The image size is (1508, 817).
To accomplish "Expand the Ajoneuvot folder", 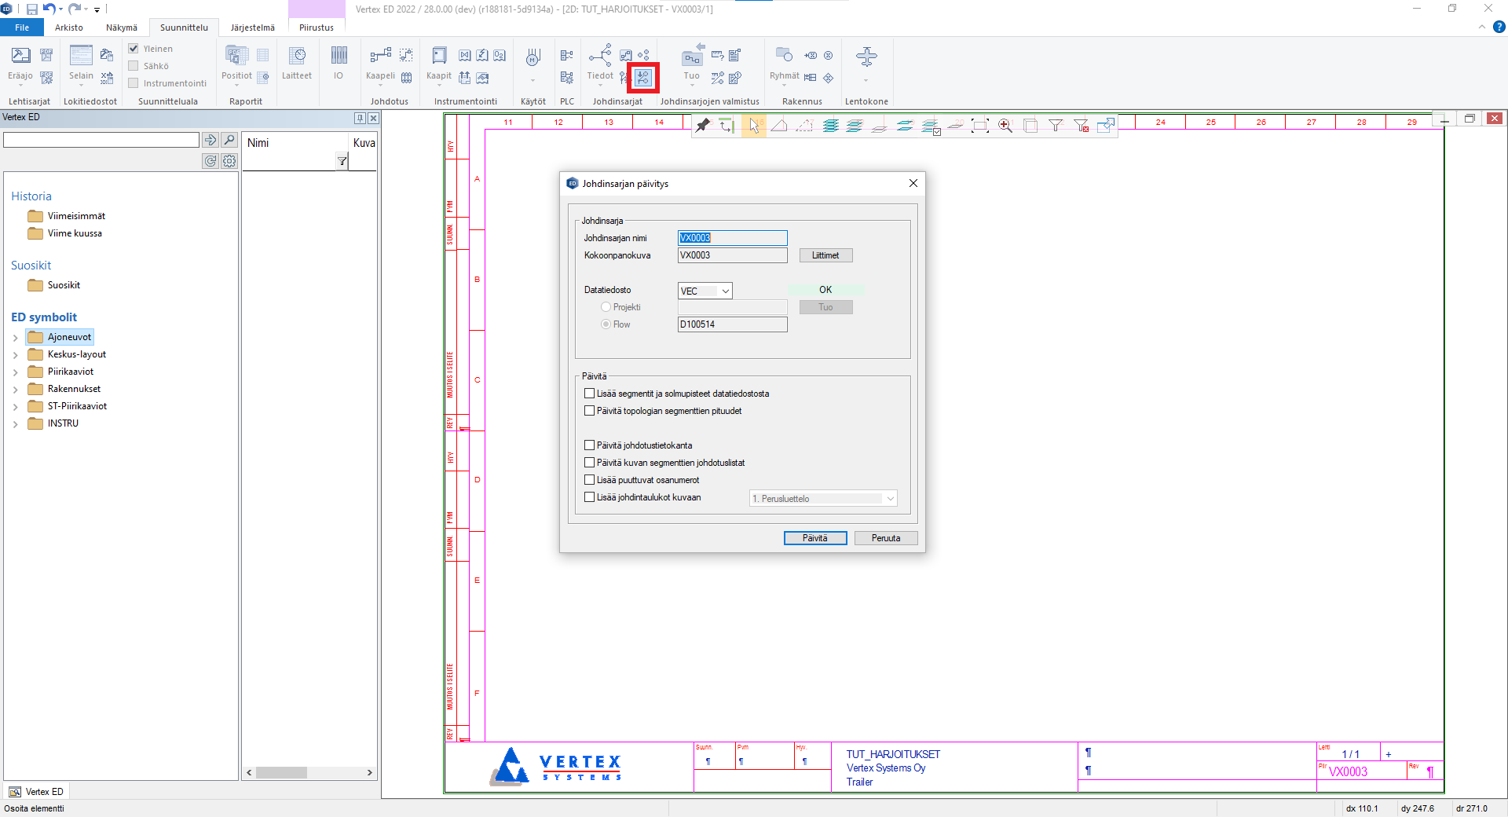I will coord(15,338).
